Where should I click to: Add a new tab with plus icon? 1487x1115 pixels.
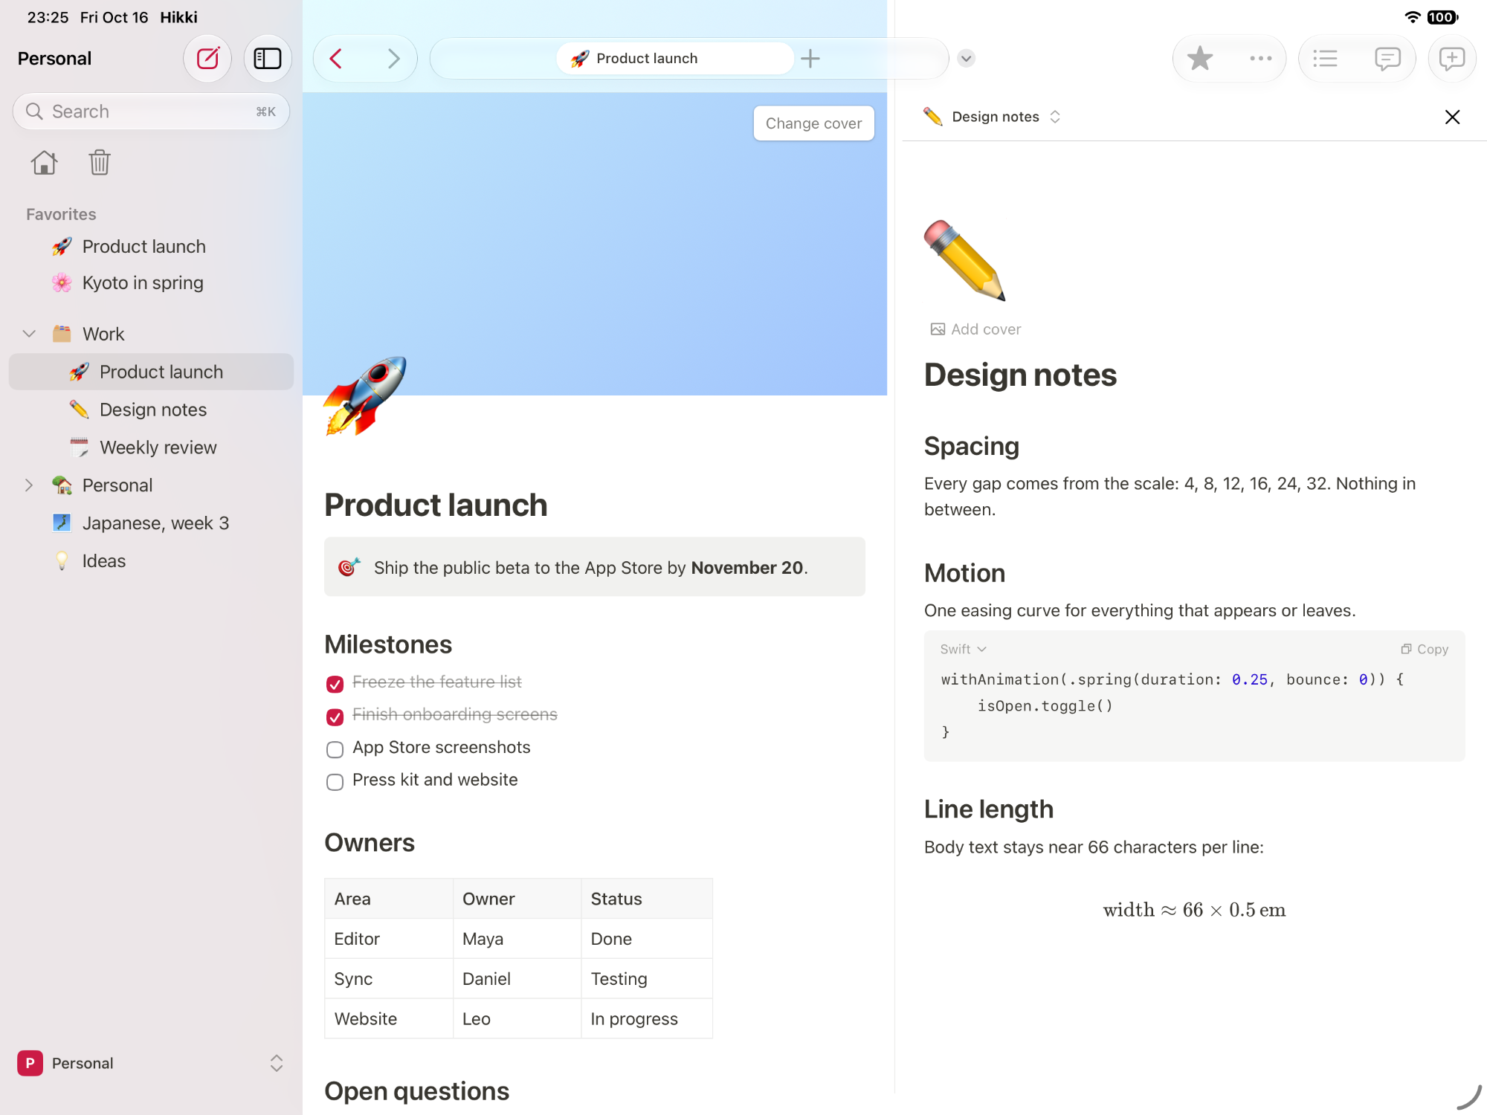click(x=810, y=58)
